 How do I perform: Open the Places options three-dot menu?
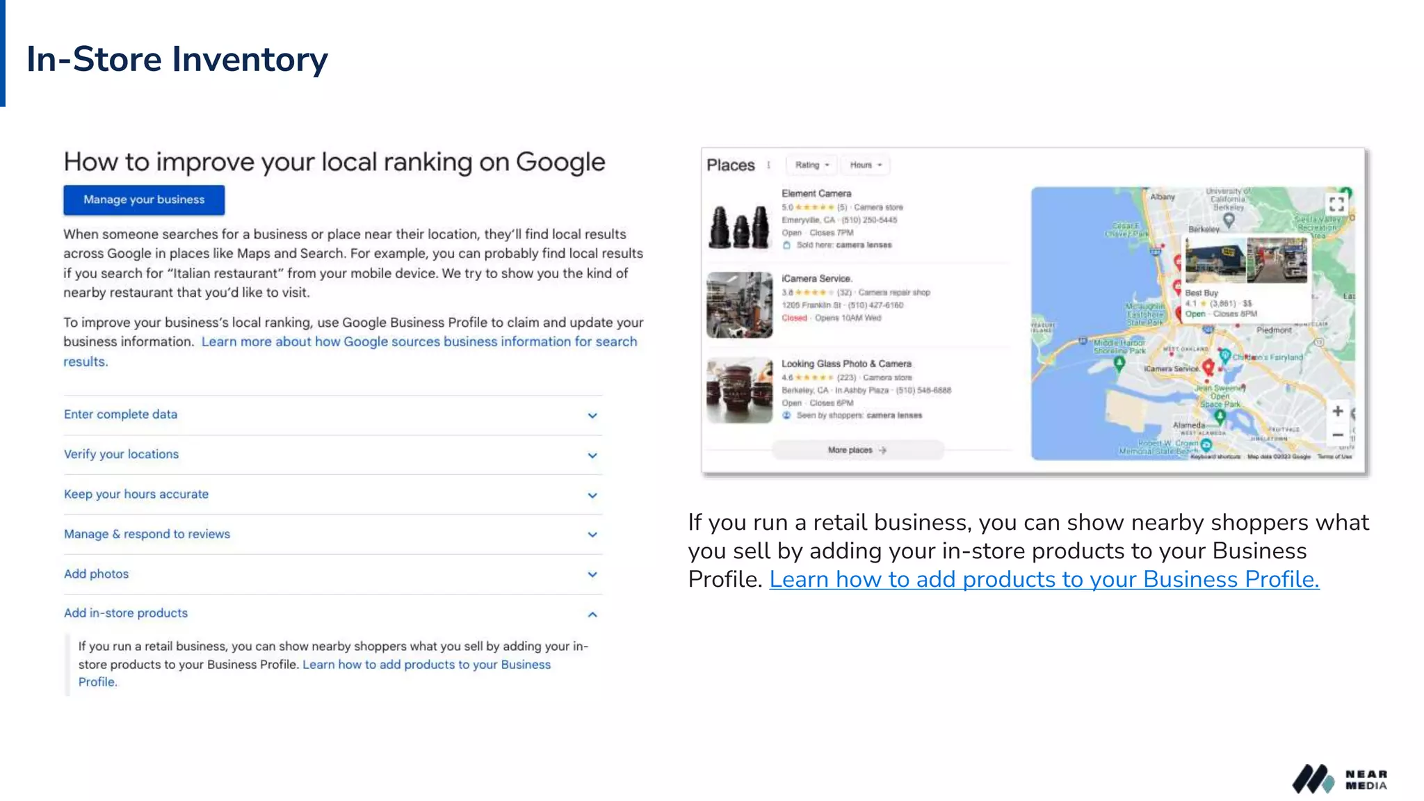(768, 165)
